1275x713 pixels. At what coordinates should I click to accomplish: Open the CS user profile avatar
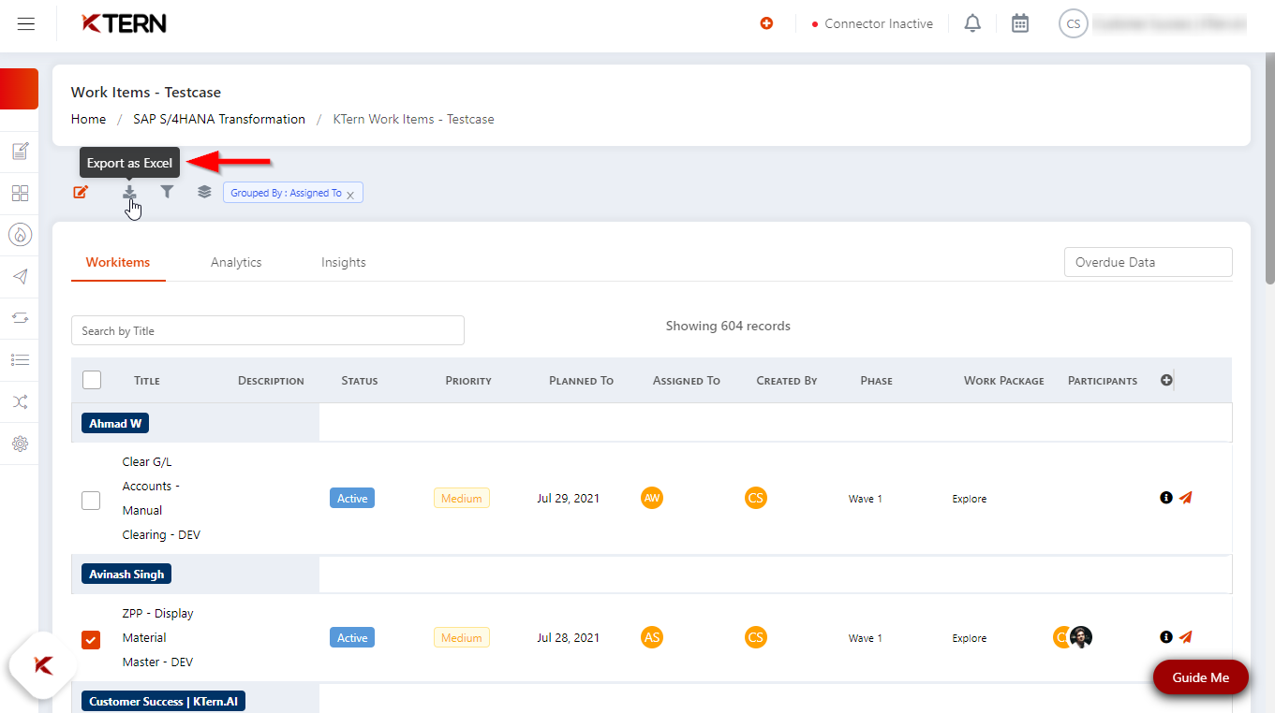[x=1074, y=24]
